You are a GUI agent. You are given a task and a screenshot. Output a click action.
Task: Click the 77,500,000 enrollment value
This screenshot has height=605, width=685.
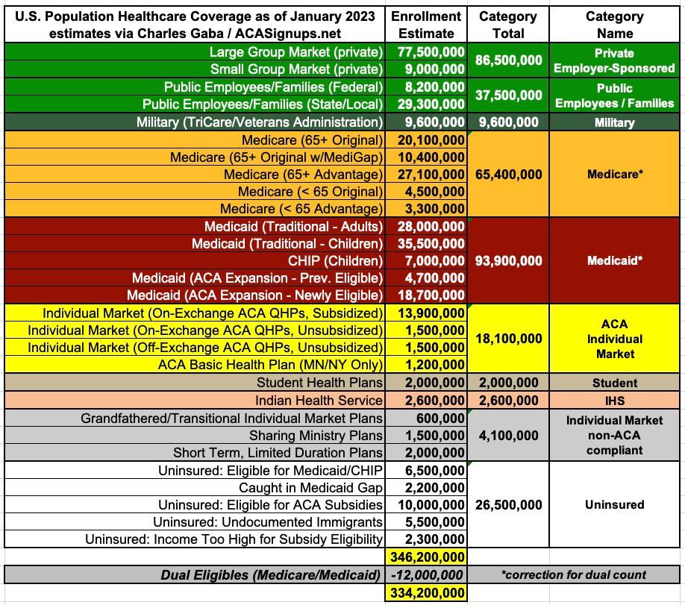click(x=426, y=52)
